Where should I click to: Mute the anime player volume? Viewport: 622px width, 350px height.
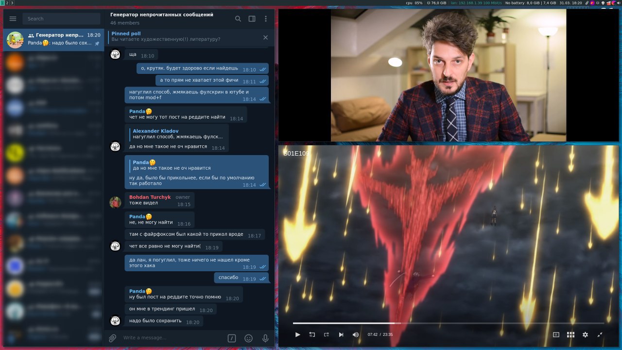click(356, 334)
